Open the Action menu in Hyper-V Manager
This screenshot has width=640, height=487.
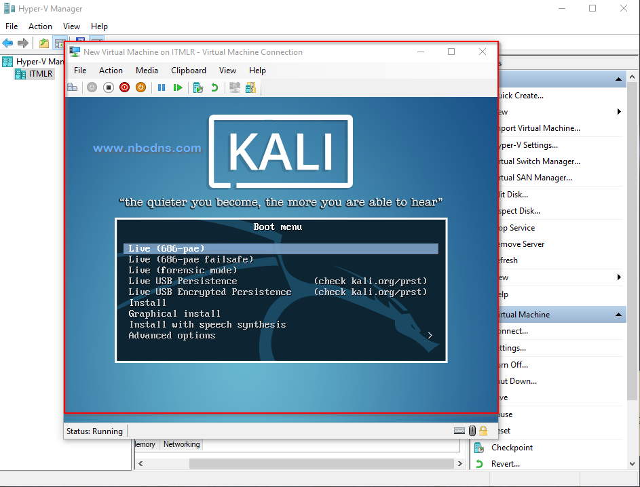pyautogui.click(x=40, y=26)
